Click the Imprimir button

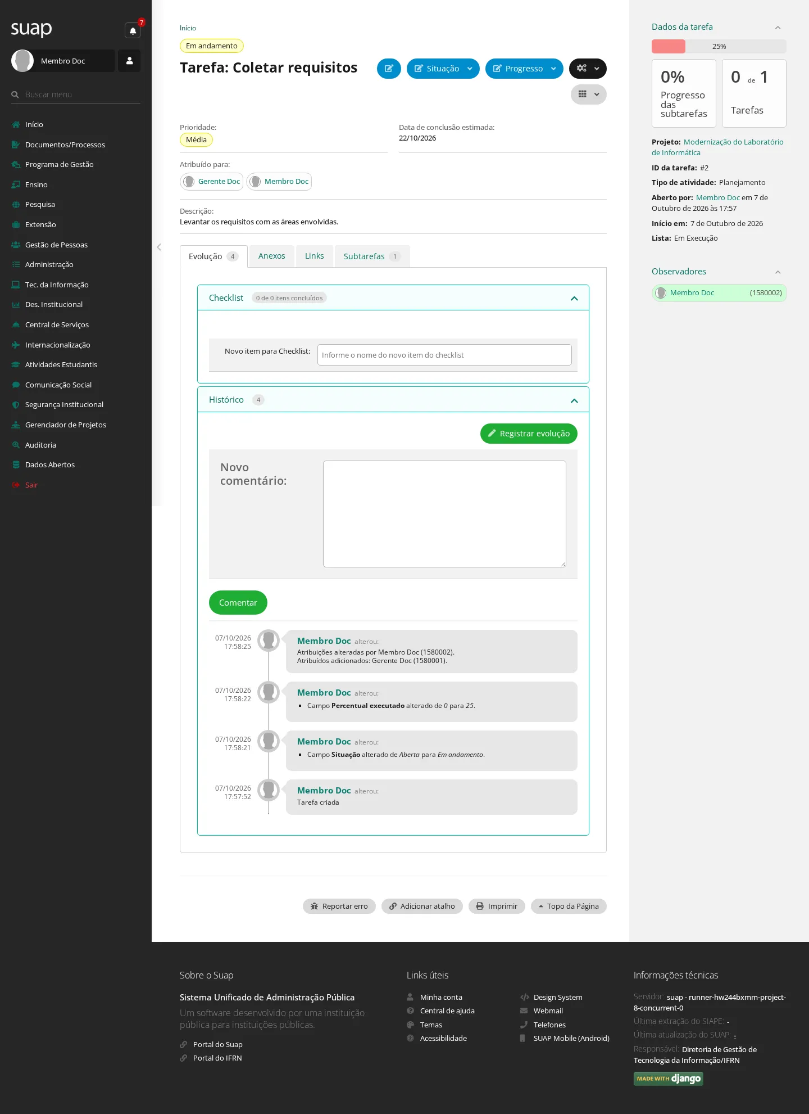497,906
